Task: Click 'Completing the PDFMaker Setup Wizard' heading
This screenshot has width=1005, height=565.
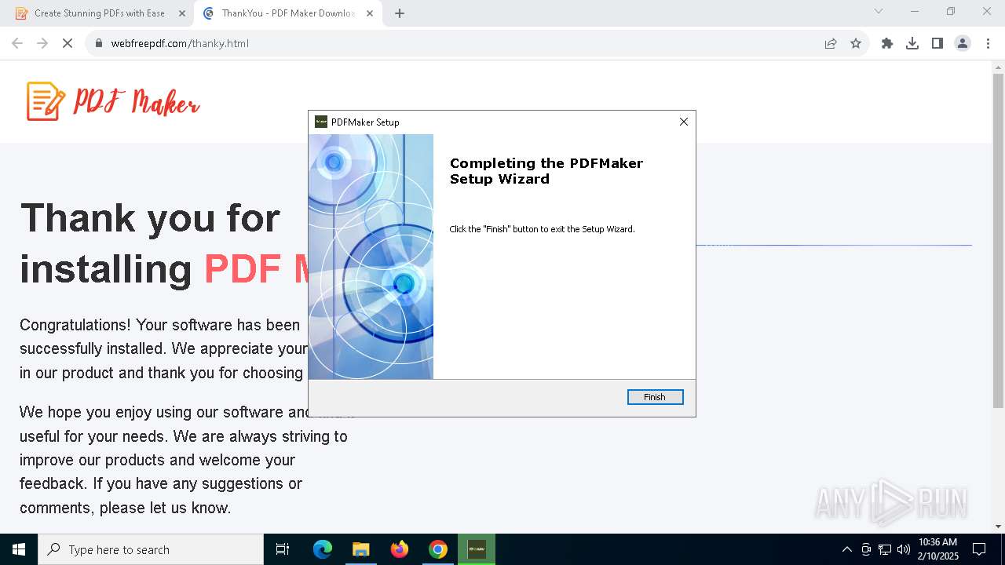Action: pyautogui.click(x=546, y=171)
